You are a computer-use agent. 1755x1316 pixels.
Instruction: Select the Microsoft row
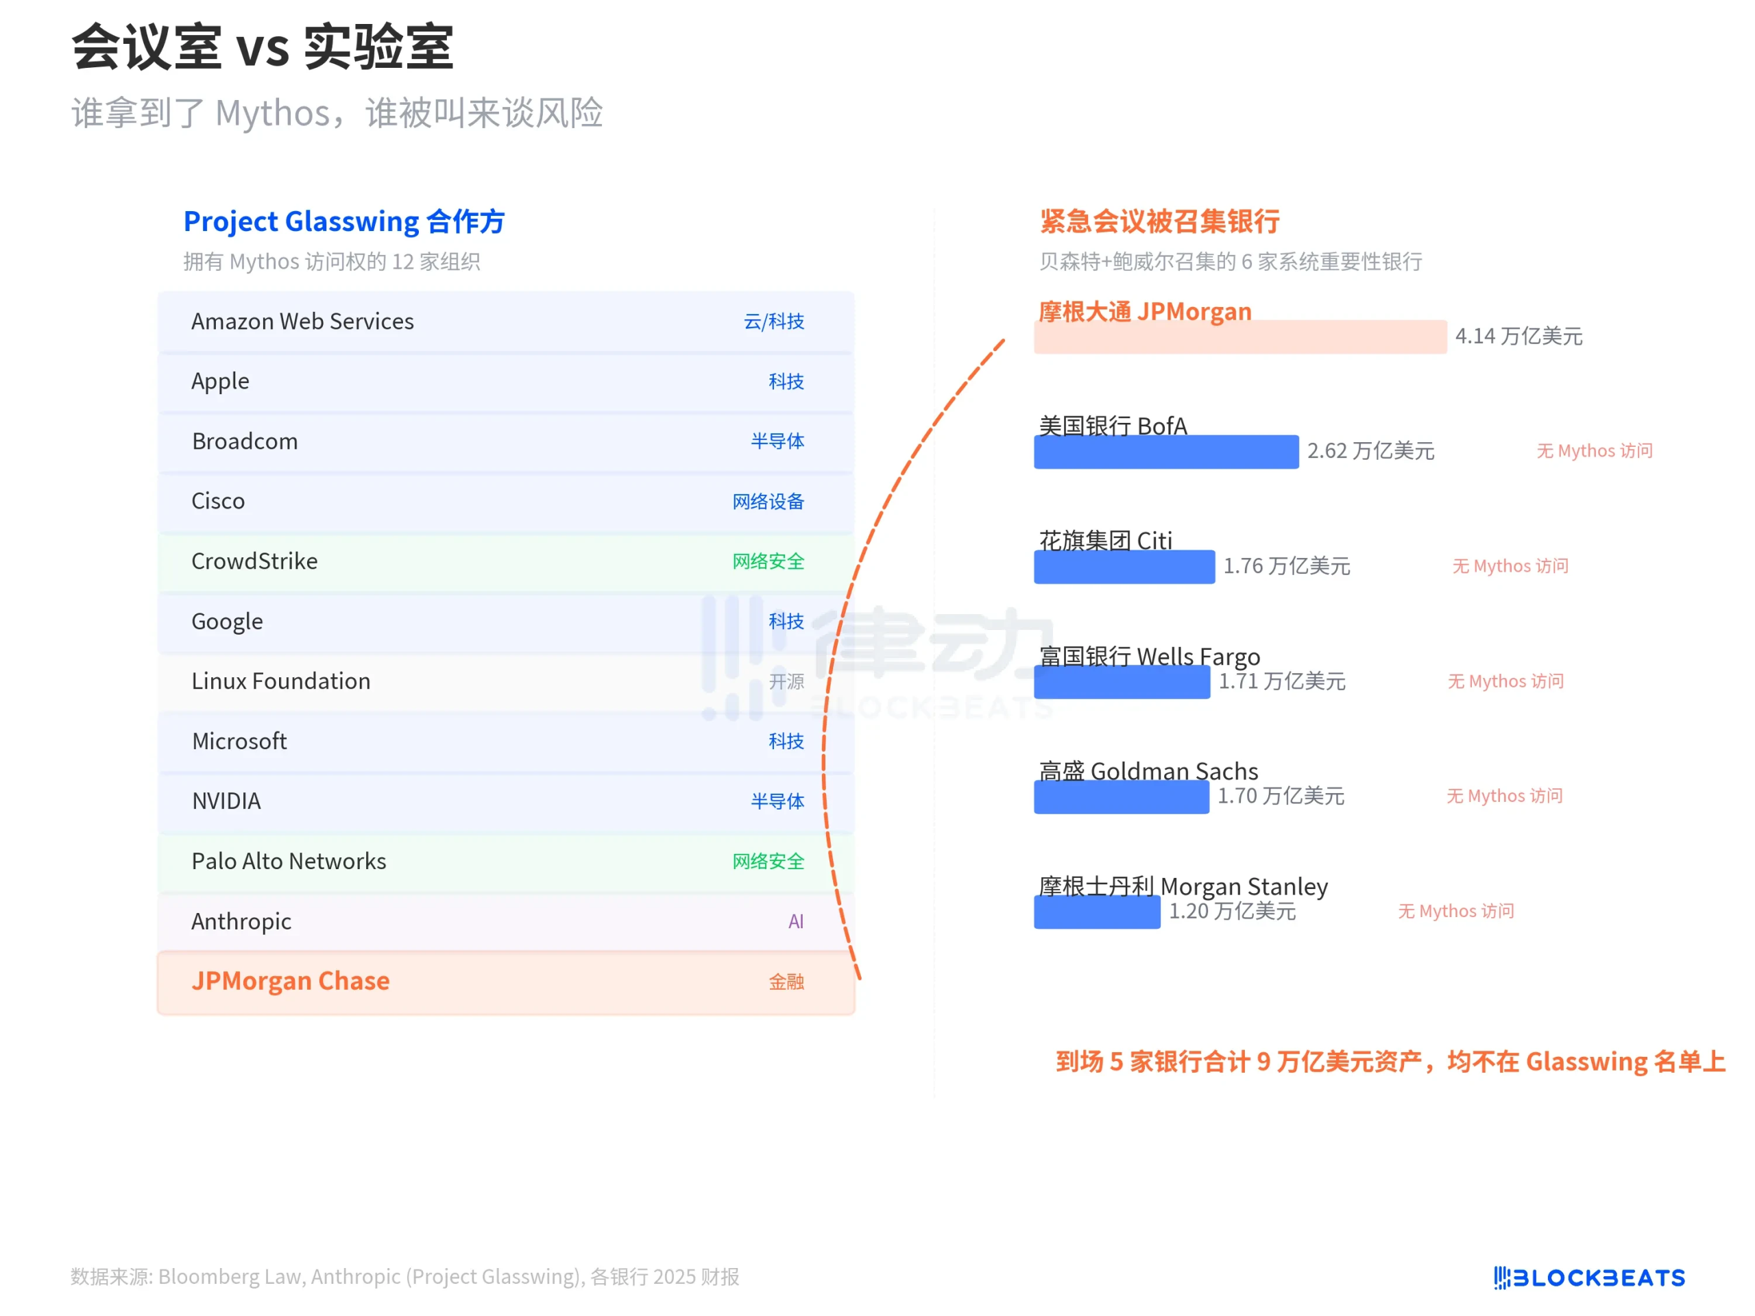tap(239, 741)
